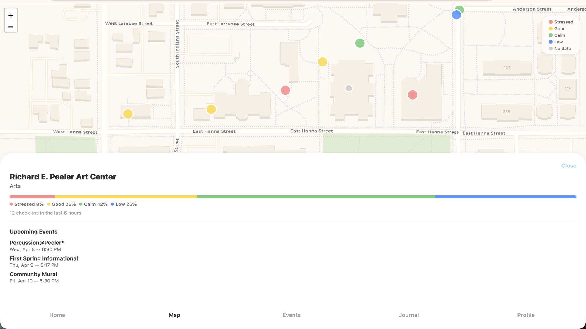Image resolution: width=586 pixels, height=329 pixels.
Task: Click the Stressed 8% label
Action: pyautogui.click(x=27, y=204)
